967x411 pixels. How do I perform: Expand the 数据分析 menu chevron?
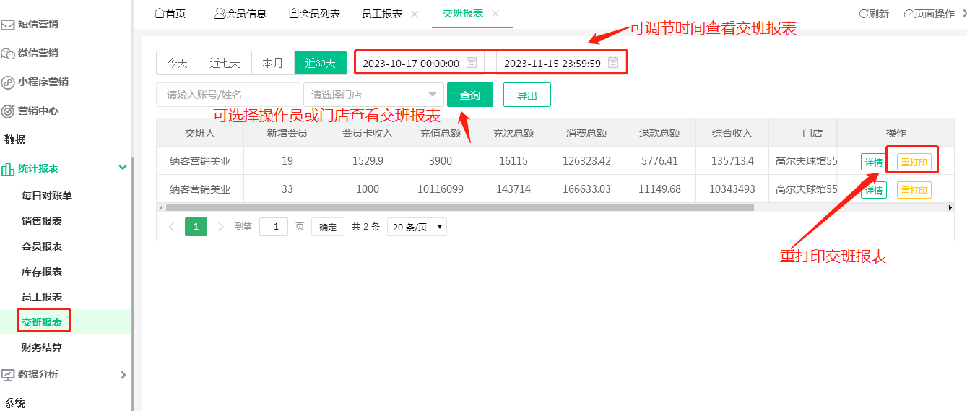point(123,375)
